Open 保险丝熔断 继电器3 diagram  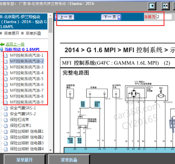point(27,143)
